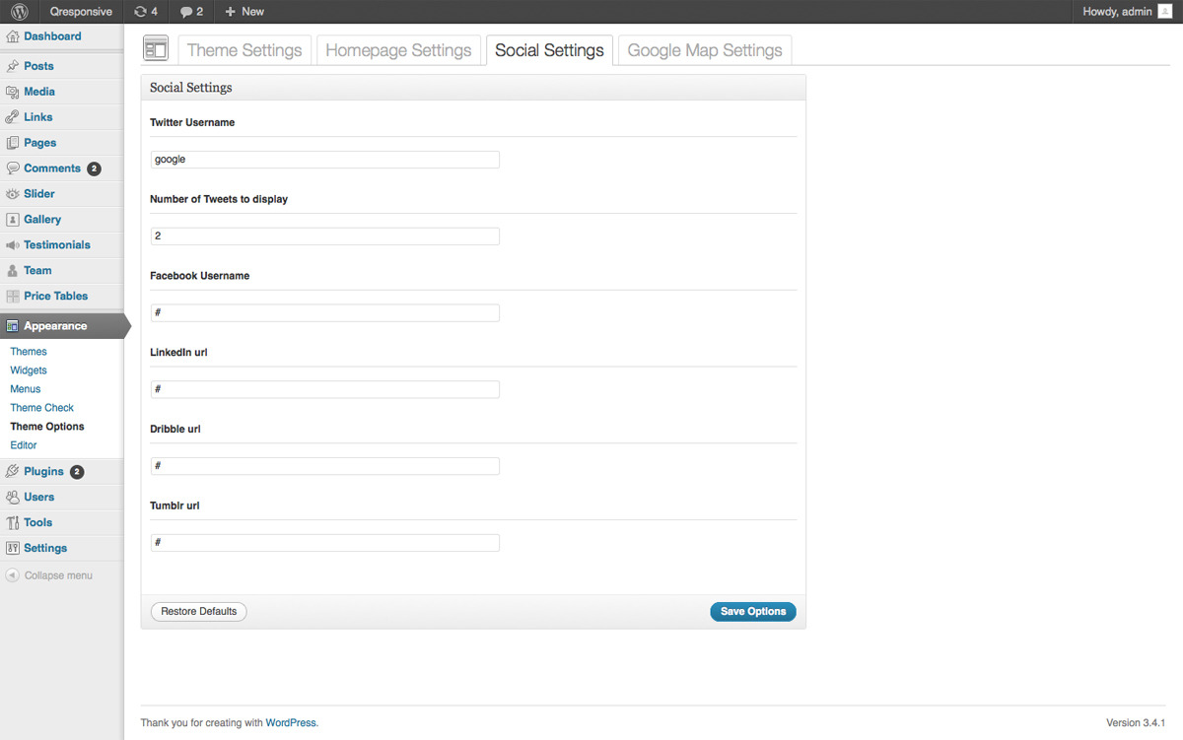Screen dimensions: 1183x740
Task: Go to Testimonials in the sidebar
Action: pyautogui.click(x=56, y=245)
